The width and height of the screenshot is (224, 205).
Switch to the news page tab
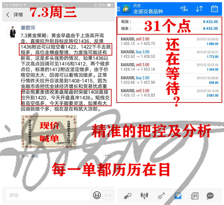(x=195, y=196)
